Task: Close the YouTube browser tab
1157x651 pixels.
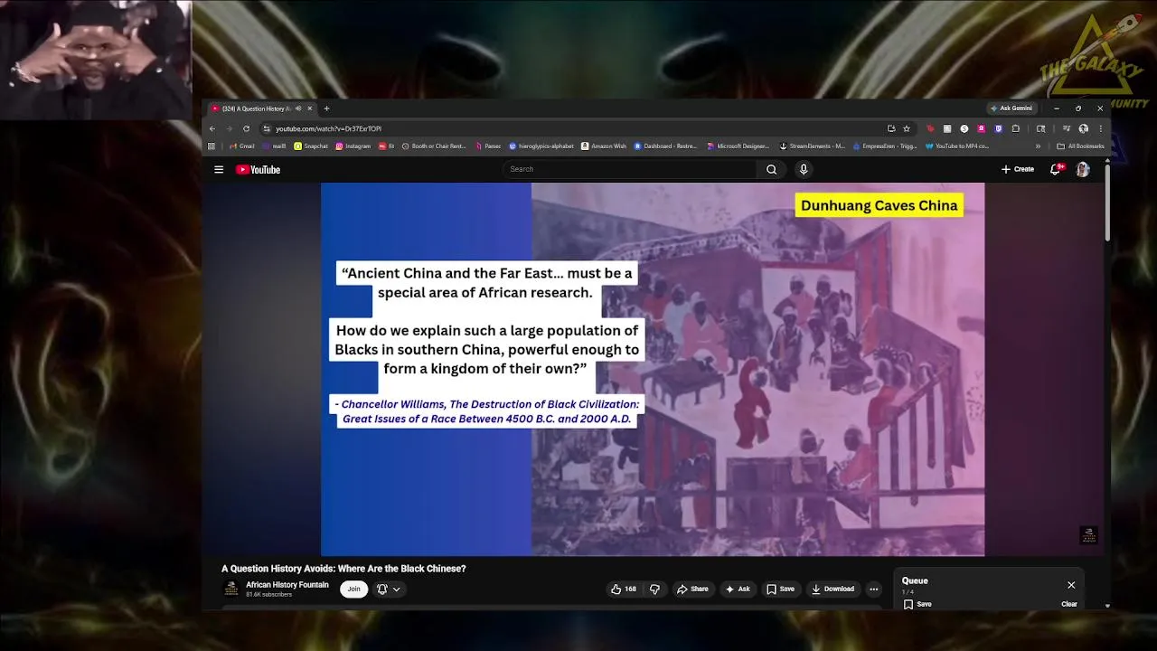Action: pos(309,108)
